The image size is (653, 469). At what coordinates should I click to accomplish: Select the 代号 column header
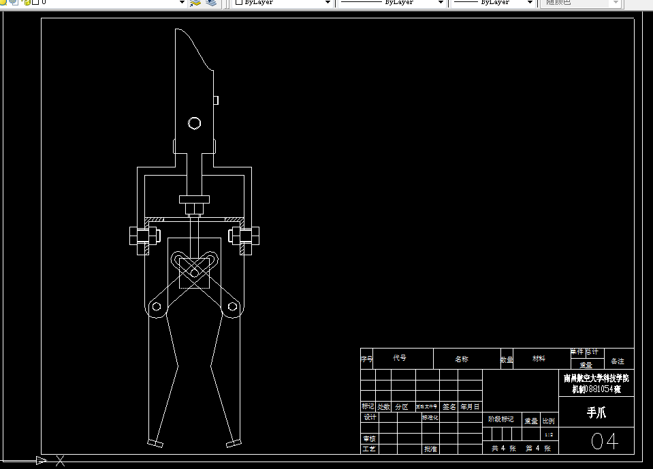coord(400,357)
